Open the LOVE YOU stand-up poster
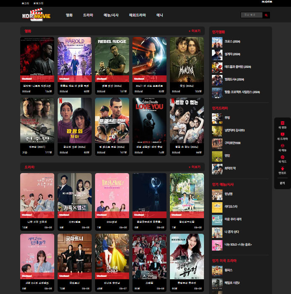The image size is (291, 294). pyautogui.click(x=149, y=120)
